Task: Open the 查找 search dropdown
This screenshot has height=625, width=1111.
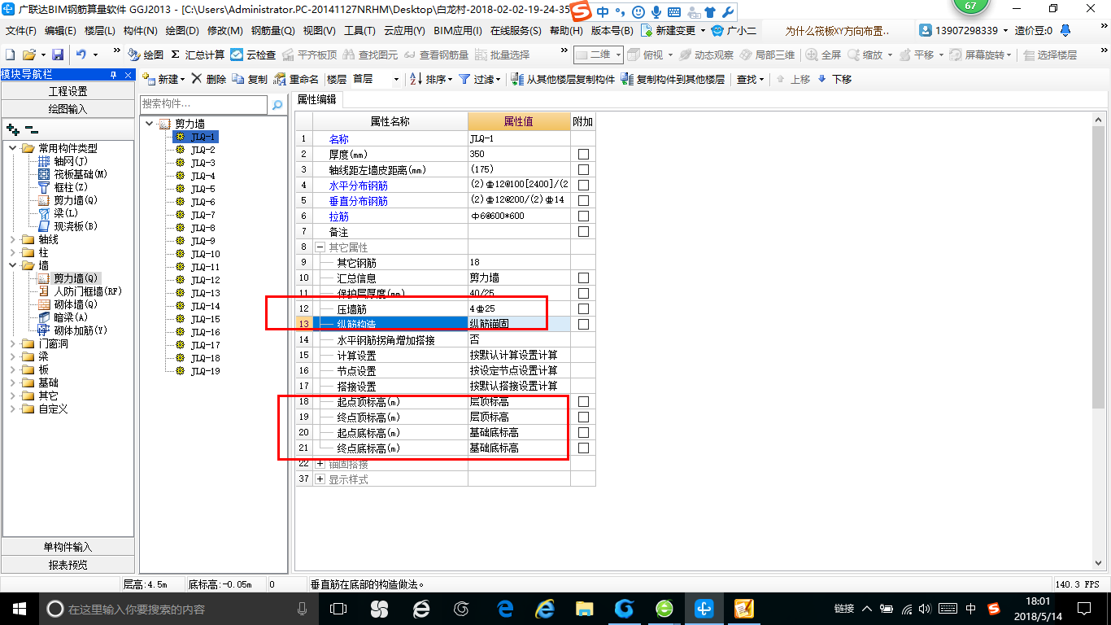Action: (x=751, y=79)
